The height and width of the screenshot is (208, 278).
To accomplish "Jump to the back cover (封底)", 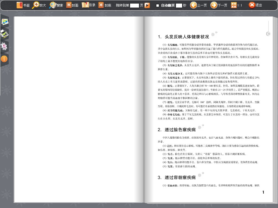I will (105, 5).
